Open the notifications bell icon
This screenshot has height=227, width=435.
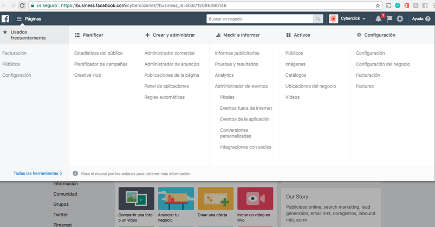click(x=378, y=19)
